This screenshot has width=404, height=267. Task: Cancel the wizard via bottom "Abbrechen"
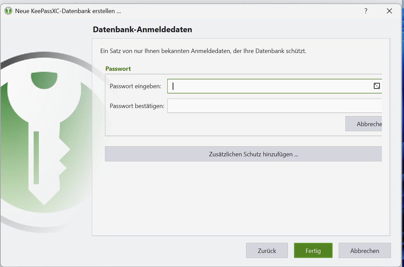364,251
